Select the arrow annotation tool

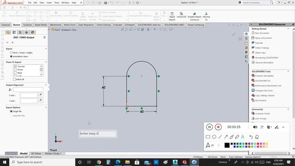pos(226,137)
